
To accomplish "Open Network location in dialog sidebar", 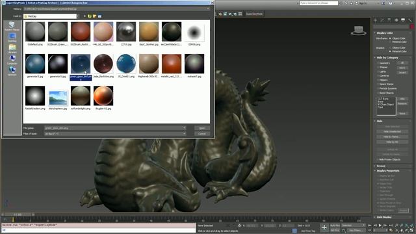I will tap(12, 71).
